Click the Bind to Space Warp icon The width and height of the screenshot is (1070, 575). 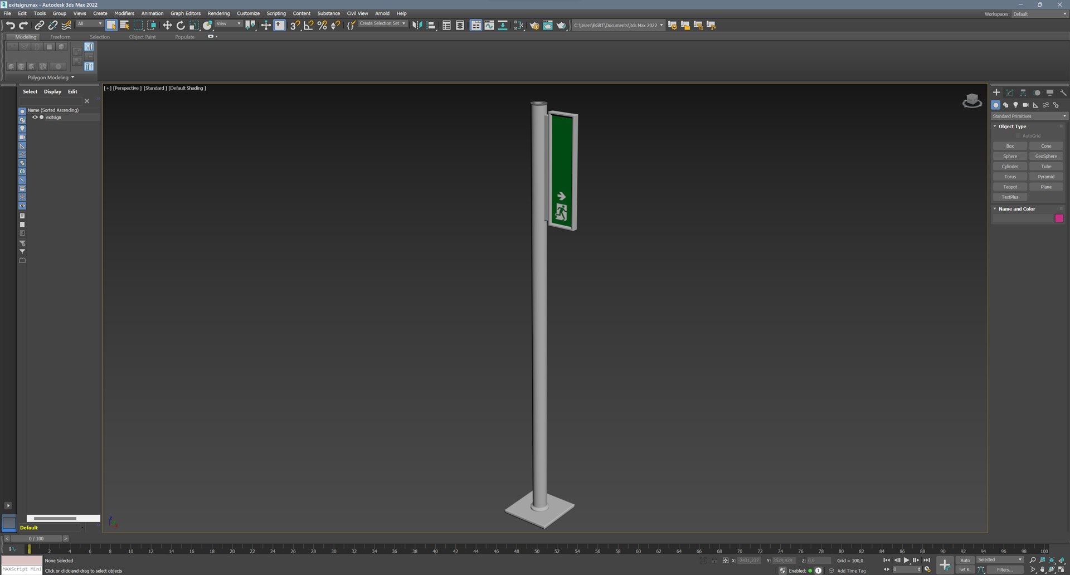[66, 25]
